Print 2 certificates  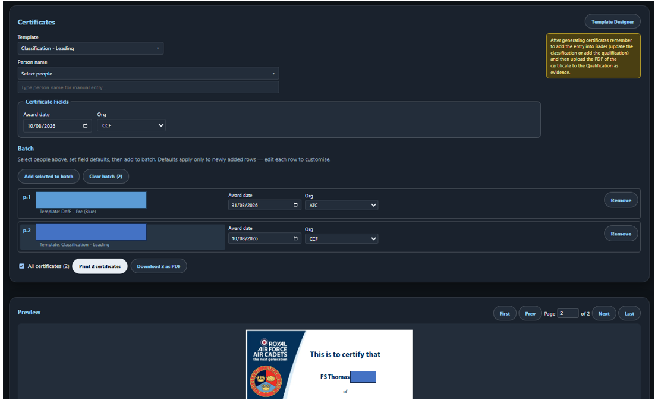click(x=100, y=266)
